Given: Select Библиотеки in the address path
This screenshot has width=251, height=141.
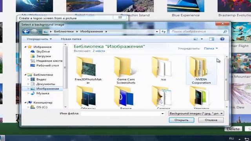Looking at the screenshot, I should [64, 31].
